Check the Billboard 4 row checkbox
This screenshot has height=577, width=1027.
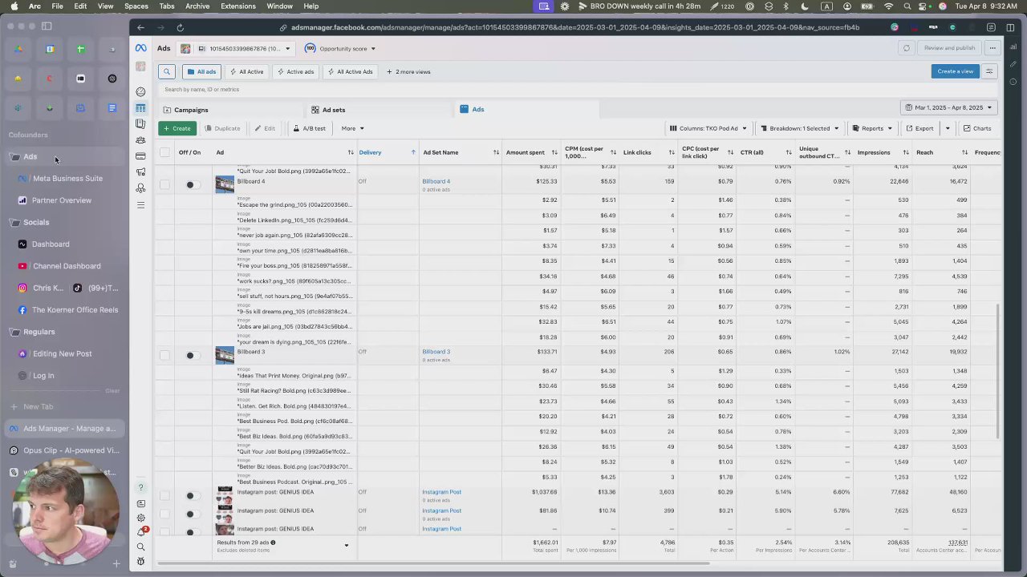pos(164,184)
